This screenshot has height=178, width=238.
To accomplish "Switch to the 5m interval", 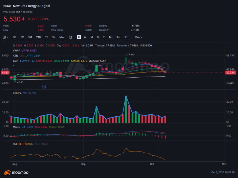I will point(126,37).
